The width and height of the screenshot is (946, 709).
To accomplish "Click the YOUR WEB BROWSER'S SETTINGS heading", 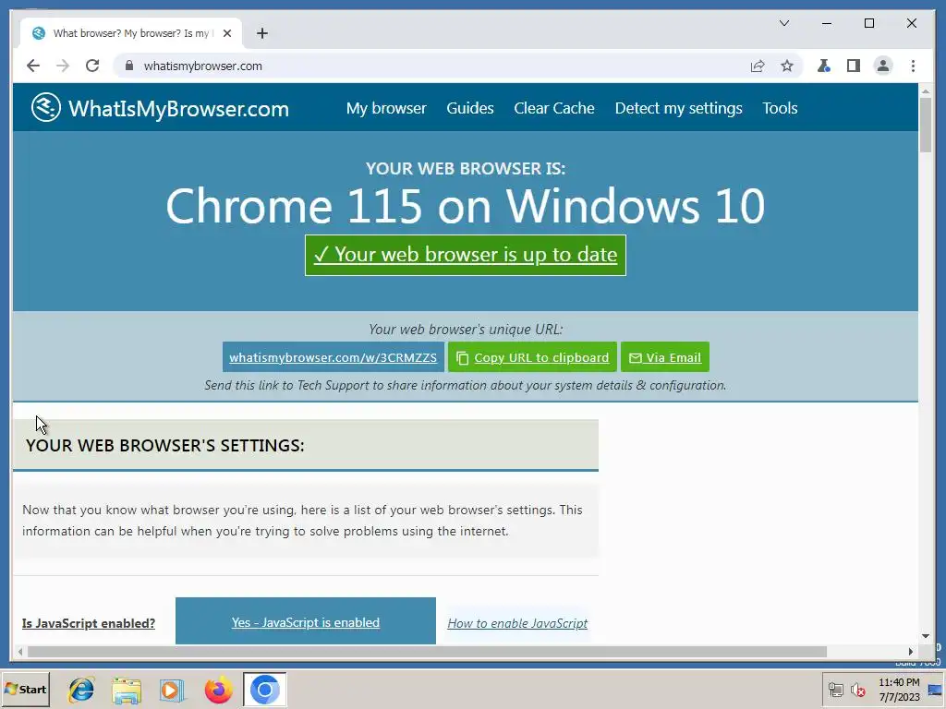I will [x=164, y=446].
